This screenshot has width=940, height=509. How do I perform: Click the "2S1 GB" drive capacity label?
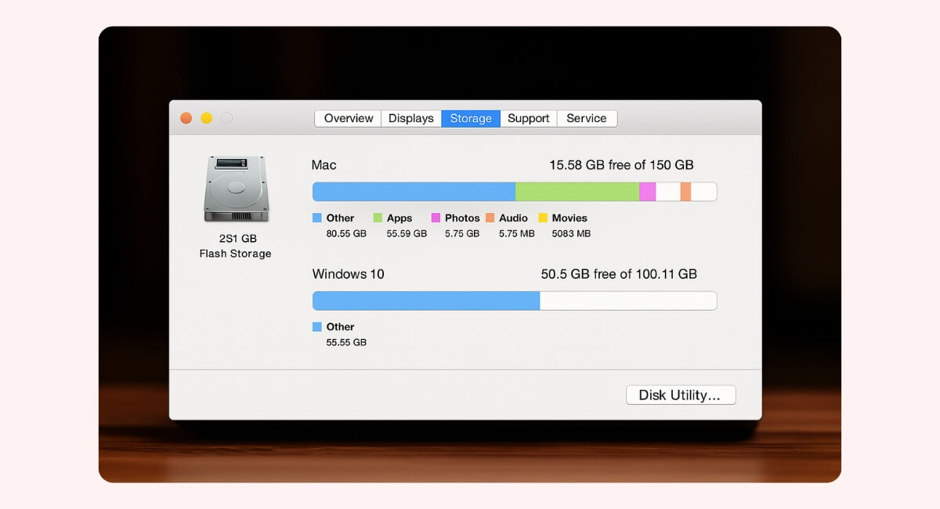coord(237,238)
